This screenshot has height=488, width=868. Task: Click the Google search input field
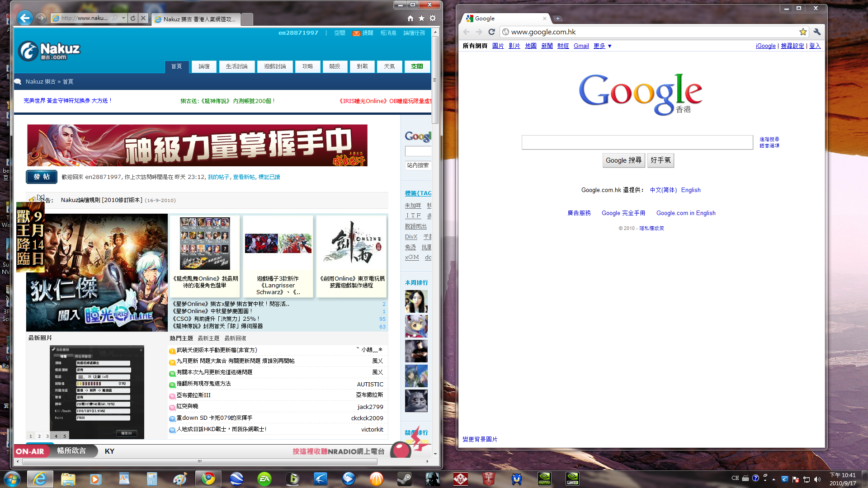pos(637,142)
